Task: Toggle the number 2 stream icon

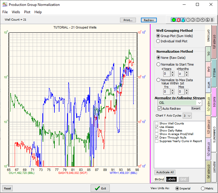Action: pos(193,20)
